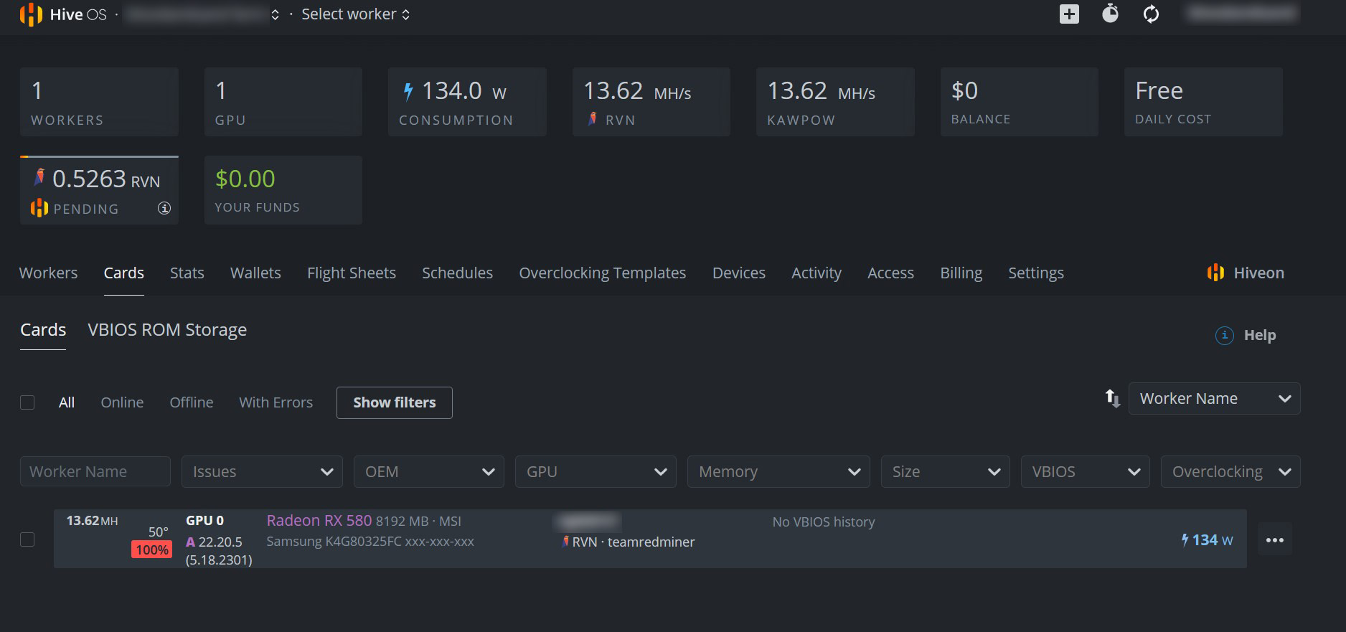Viewport: 1346px width, 632px height.
Task: Click the 'No VBIOS history' text
Action: (x=824, y=522)
